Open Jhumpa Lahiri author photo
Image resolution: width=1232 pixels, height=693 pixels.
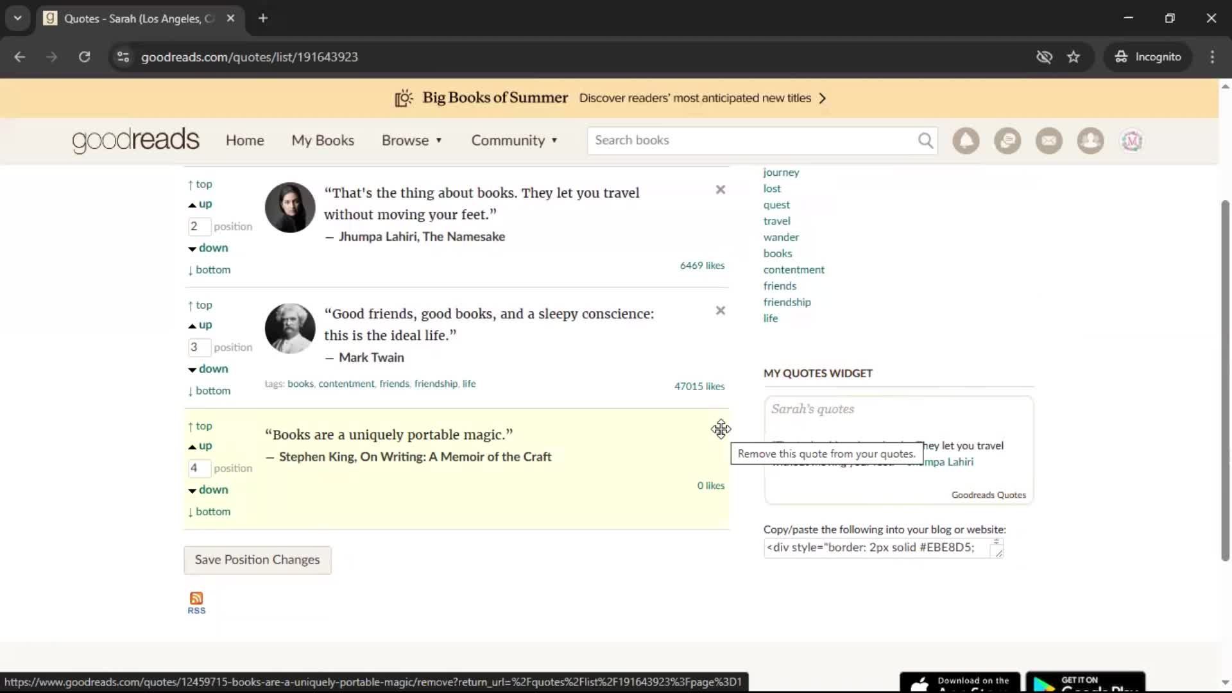(290, 207)
